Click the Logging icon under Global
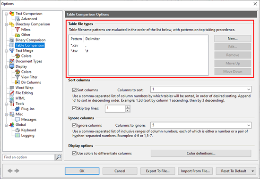Viewport: 260px width, 179px height. (17, 135)
